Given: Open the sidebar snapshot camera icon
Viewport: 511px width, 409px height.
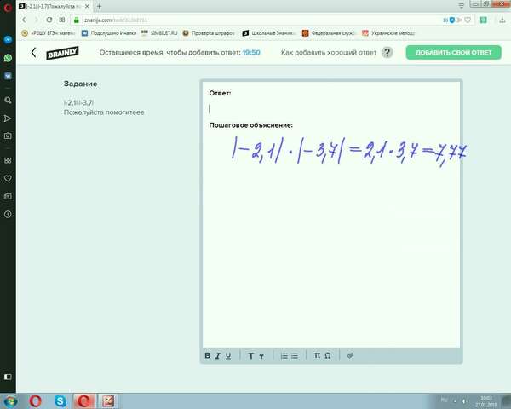Looking at the screenshot, I should (8, 136).
